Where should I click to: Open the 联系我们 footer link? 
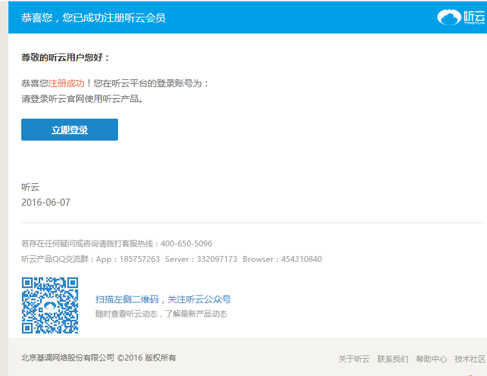(393, 359)
